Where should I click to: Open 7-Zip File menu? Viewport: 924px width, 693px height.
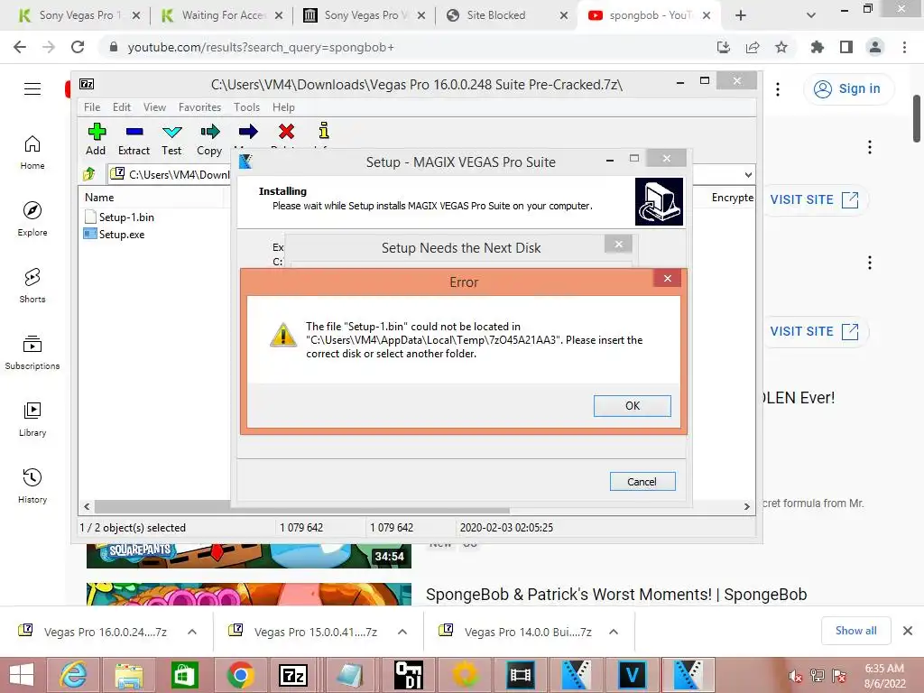[92, 107]
